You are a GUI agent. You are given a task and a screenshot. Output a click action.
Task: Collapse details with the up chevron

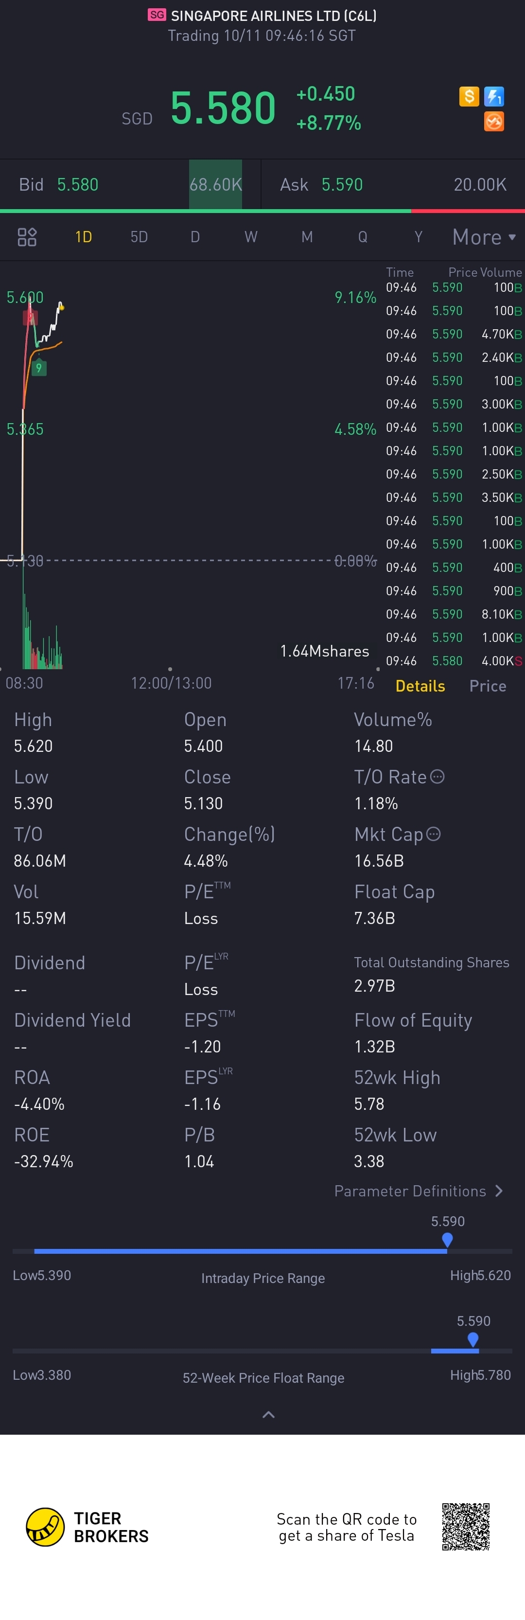[268, 1414]
